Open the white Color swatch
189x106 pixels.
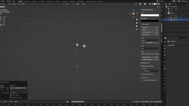click(150, 15)
